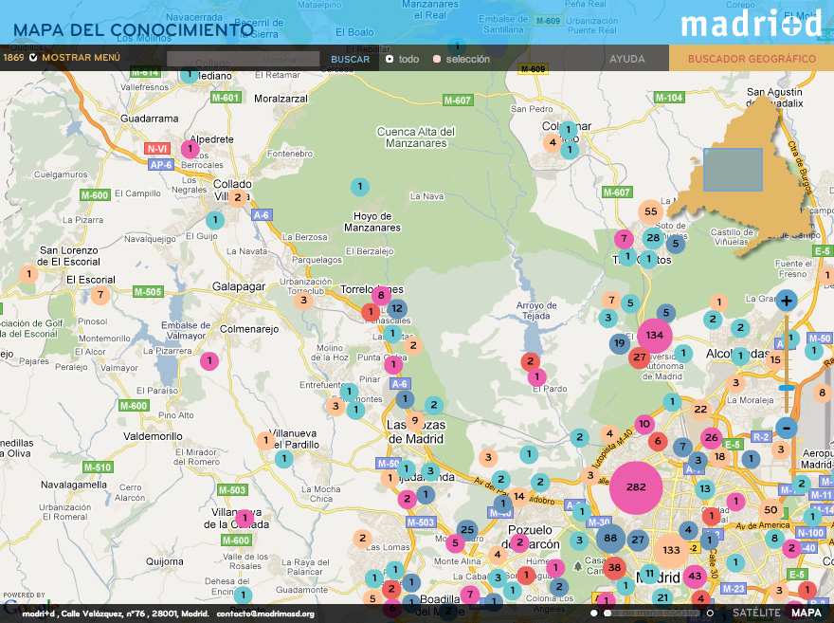This screenshot has height=623, width=834.
Task: Open the pink 1 marker at Alpedrete
Action: (x=190, y=149)
